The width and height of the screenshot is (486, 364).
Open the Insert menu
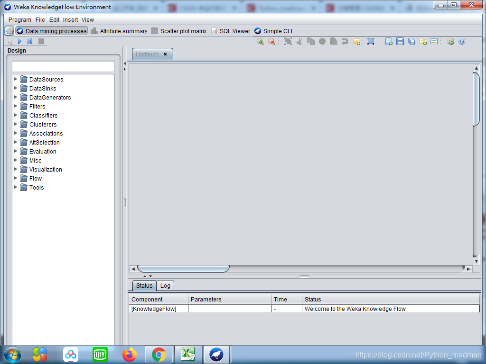pyautogui.click(x=70, y=20)
